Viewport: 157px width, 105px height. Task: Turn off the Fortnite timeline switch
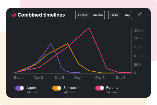(x=100, y=88)
